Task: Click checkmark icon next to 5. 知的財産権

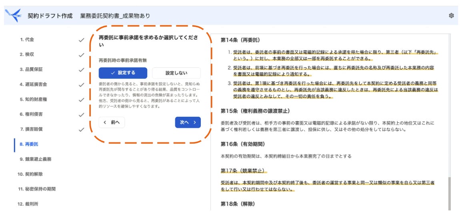Action: (82, 100)
